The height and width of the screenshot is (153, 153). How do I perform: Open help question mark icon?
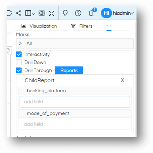[78, 13]
